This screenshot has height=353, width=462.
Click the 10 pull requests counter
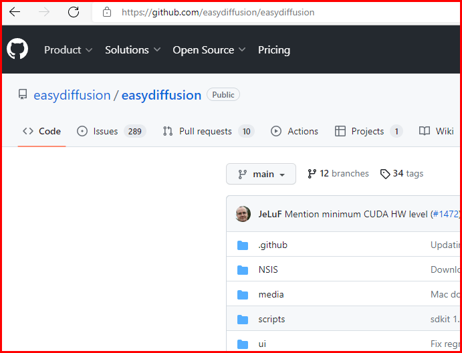tap(246, 132)
